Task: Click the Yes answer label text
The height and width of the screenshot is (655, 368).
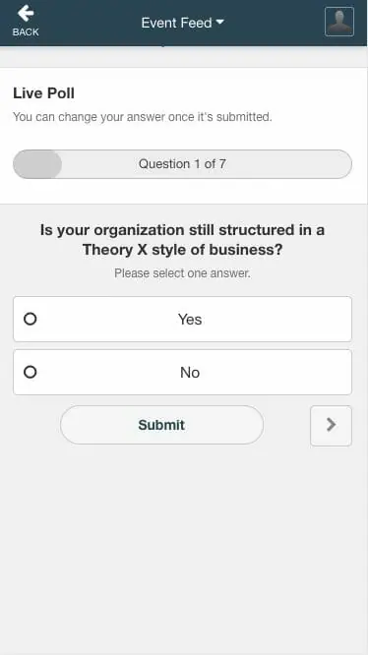Action: coord(190,320)
